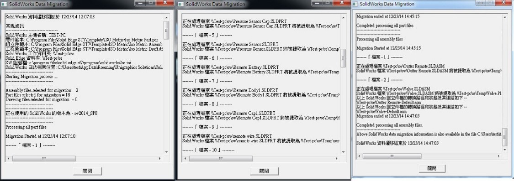Click the title bar icon of the window with 常規資訊

[4, 4]
